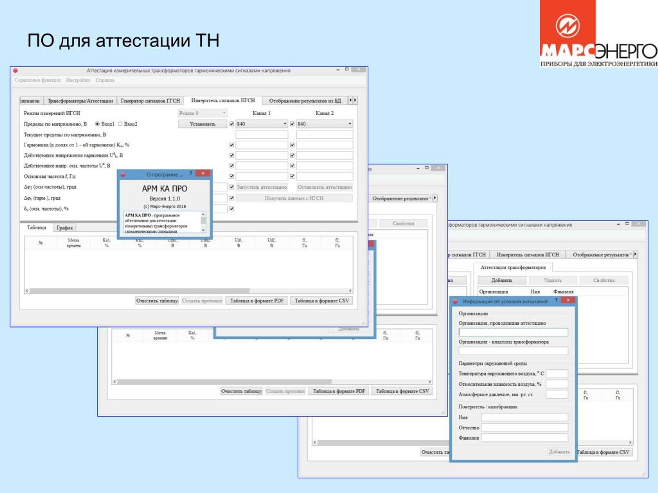Image resolution: width=658 pixels, height=493 pixels.
Task: Click Организация, проводившая аттестацию field
Action: click(x=513, y=332)
